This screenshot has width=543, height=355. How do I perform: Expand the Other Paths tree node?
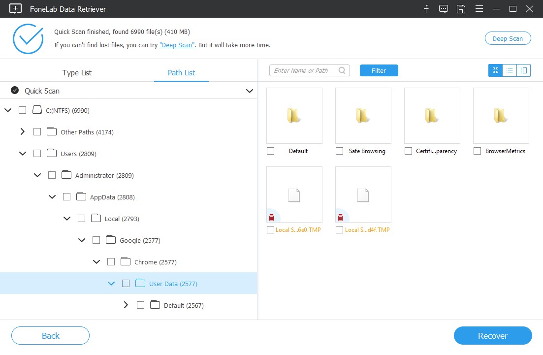pyautogui.click(x=23, y=131)
